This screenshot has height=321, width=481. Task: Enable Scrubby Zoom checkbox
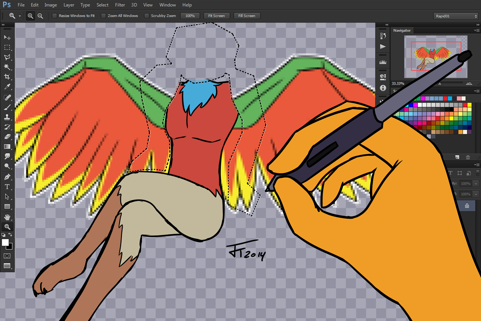point(147,16)
